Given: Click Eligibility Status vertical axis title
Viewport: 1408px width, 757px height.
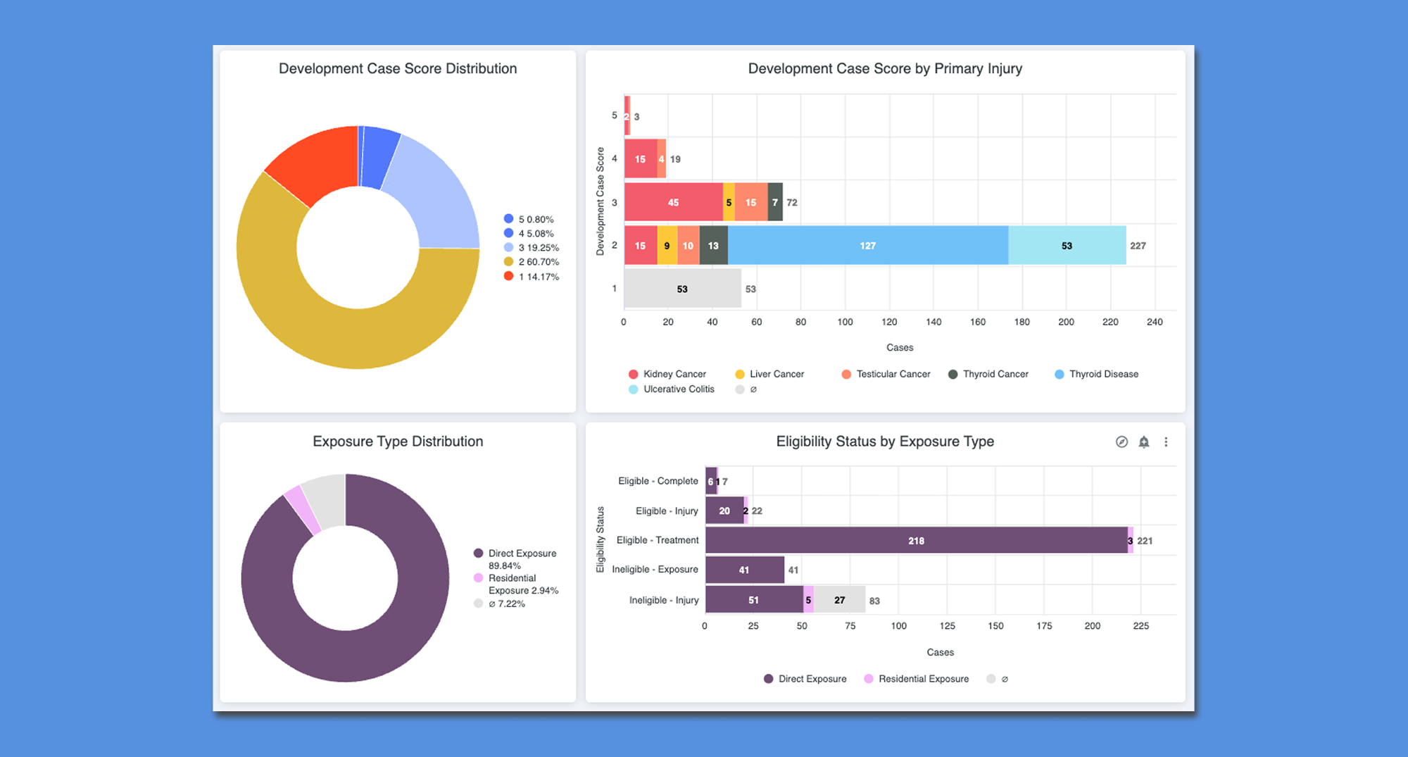Looking at the screenshot, I should click(601, 539).
